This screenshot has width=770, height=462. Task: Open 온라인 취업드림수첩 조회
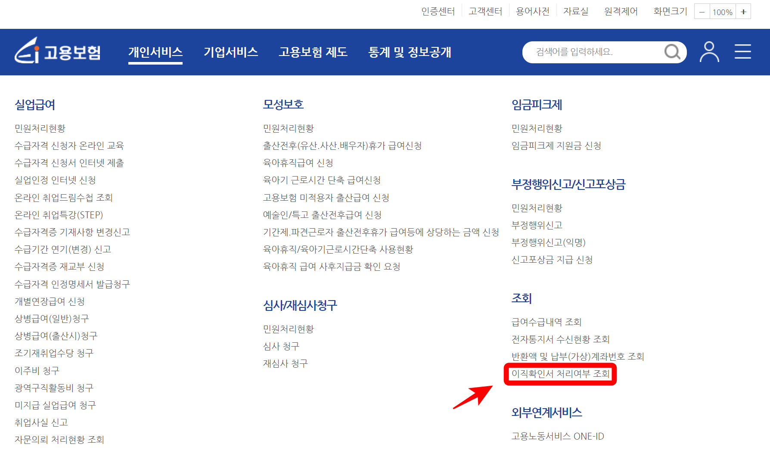[x=64, y=198]
